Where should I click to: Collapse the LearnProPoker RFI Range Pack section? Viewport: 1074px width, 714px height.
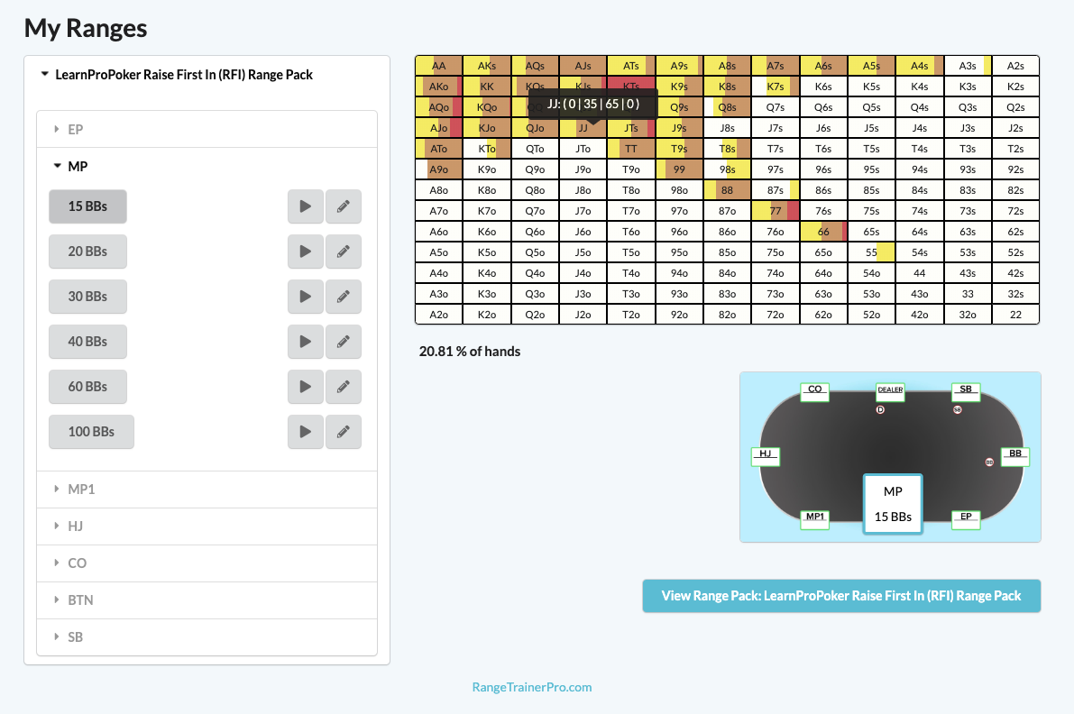point(177,75)
